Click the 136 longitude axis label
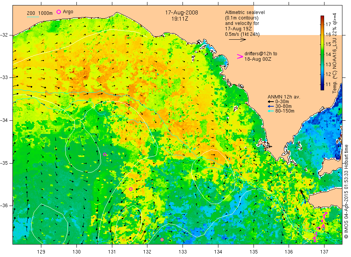 coord(289,252)
